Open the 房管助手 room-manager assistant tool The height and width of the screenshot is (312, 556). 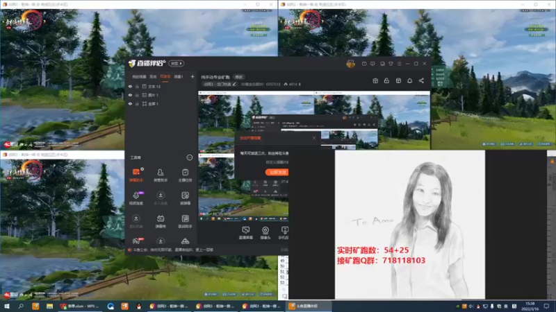161,175
